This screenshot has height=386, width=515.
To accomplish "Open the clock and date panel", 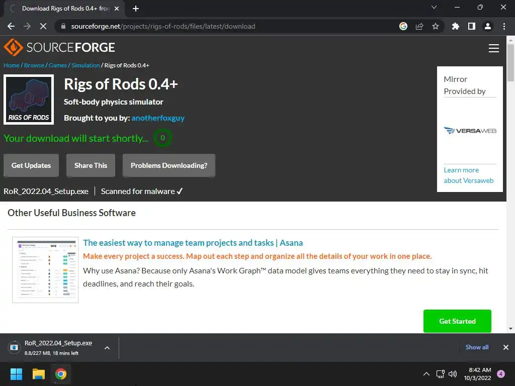I will tap(478, 374).
